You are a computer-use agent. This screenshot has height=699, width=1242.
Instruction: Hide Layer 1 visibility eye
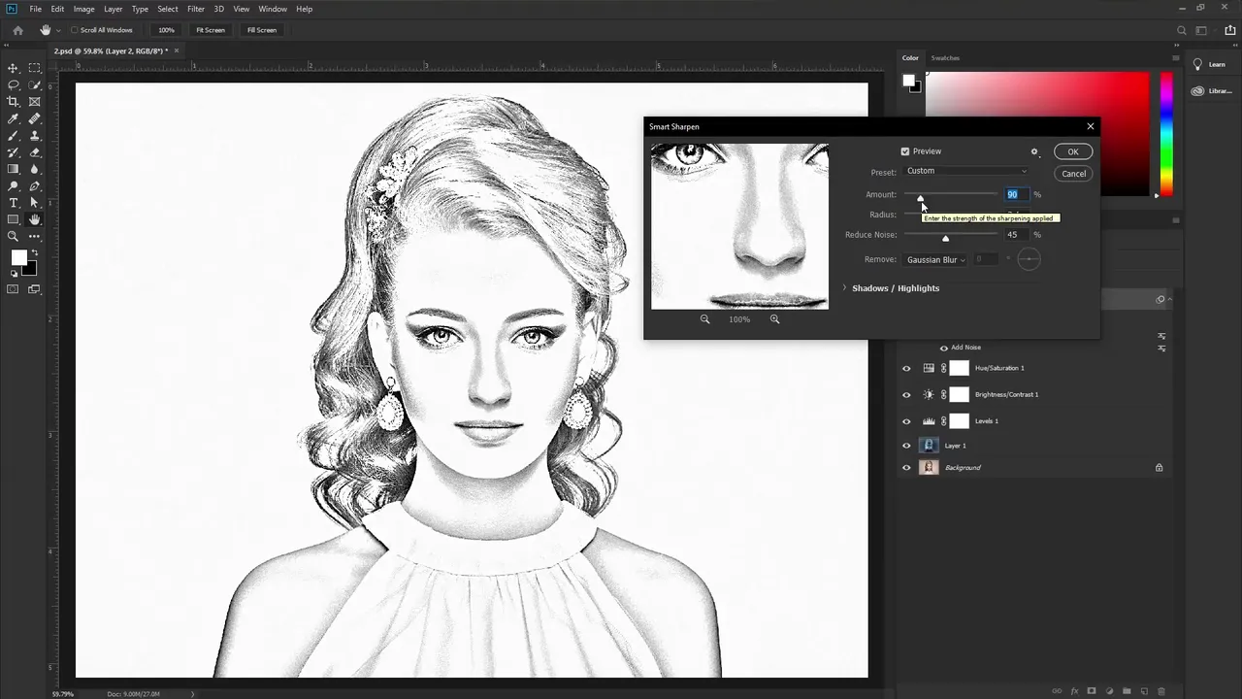pos(906,446)
